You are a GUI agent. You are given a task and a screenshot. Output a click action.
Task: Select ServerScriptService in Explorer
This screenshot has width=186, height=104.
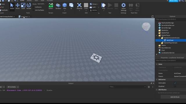click(x=168, y=25)
